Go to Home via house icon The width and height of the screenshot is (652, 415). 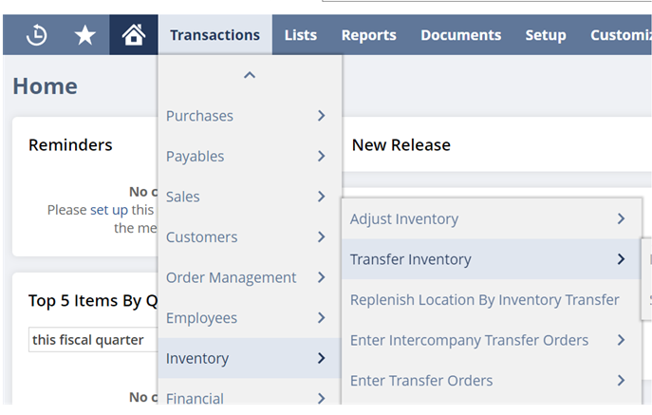tap(134, 35)
